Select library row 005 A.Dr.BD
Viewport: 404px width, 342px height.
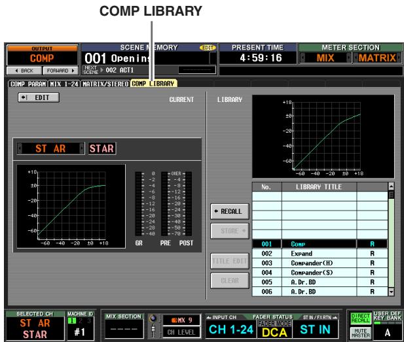click(x=320, y=282)
